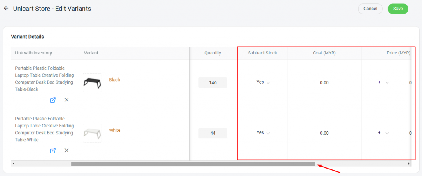This screenshot has height=176, width=422.
Task: Click the Black variant name link
Action: click(115, 80)
